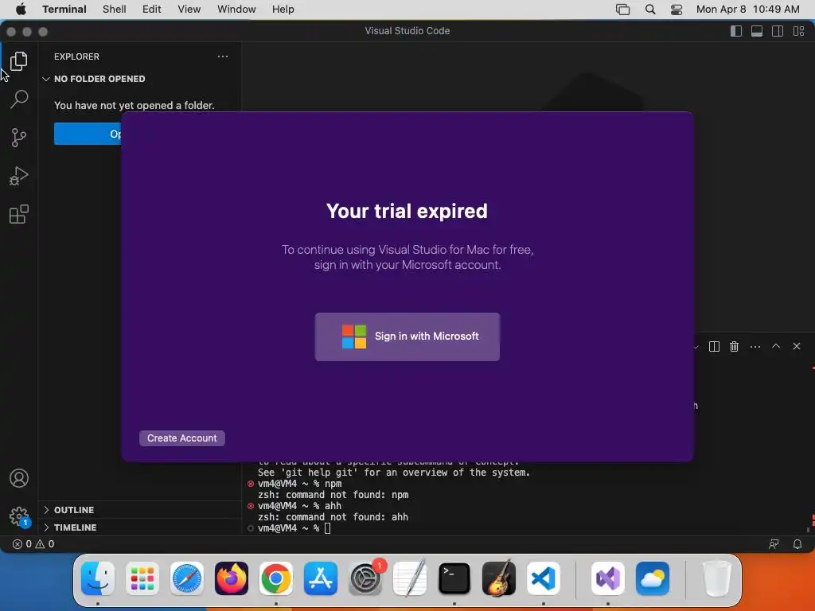
Task: Open Customize Layout icon in title bar
Action: click(798, 31)
